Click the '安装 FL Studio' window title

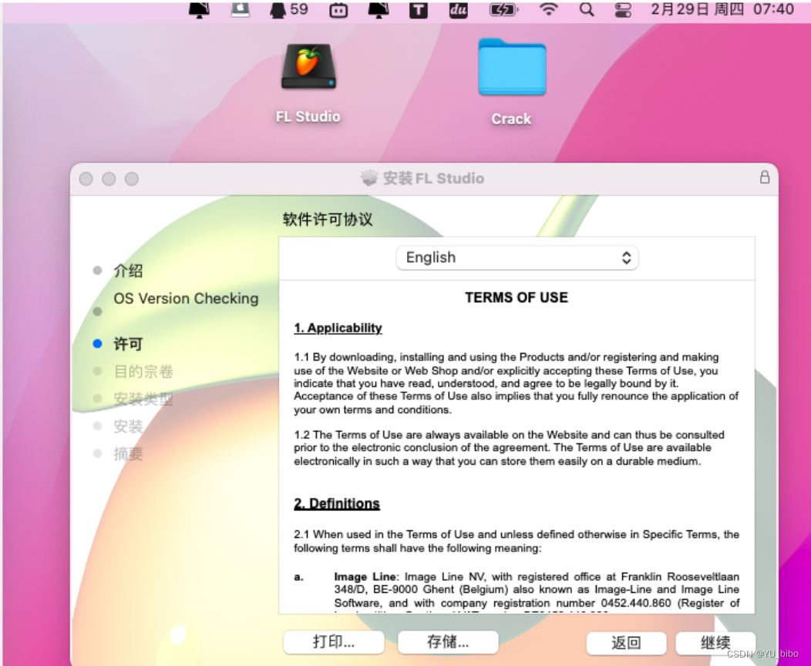pos(433,178)
